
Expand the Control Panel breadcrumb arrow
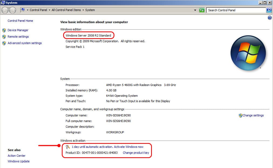coord(49,10)
